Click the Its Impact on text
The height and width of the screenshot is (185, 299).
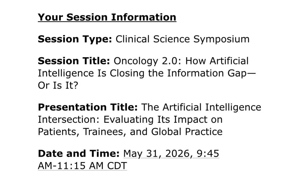pos(188,120)
